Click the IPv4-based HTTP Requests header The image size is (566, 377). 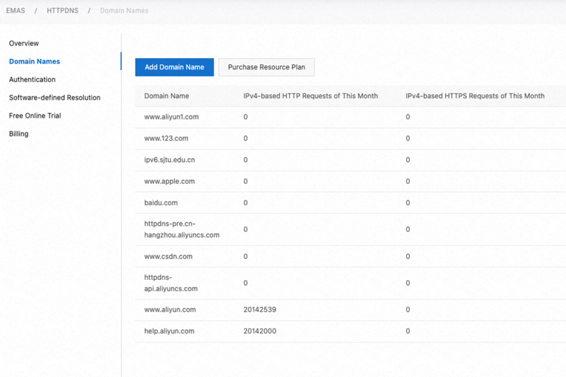[x=310, y=96]
